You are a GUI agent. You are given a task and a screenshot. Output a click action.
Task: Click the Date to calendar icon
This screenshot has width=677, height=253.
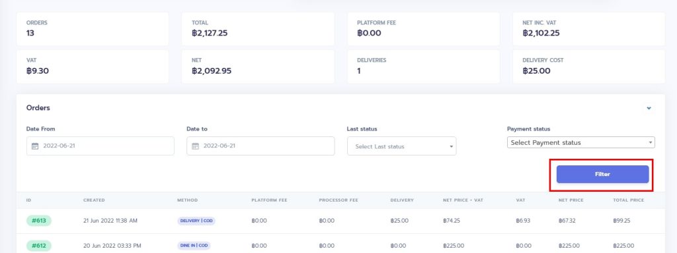pos(195,146)
